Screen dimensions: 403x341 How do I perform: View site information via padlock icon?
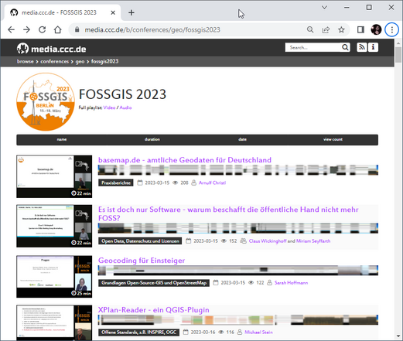tap(77, 29)
